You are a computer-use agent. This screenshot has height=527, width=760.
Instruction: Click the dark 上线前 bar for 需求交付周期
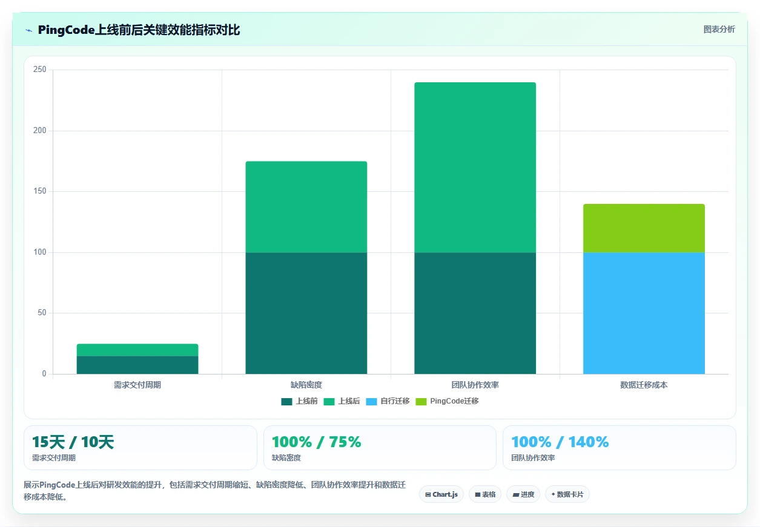137,365
